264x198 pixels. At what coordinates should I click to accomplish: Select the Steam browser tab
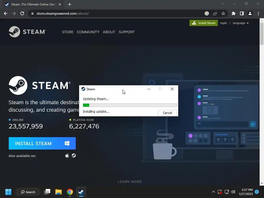33,4
